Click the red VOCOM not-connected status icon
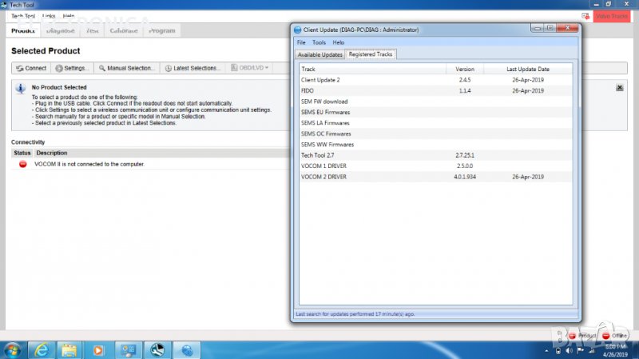Viewport: 639px width, 359px height. (23, 164)
